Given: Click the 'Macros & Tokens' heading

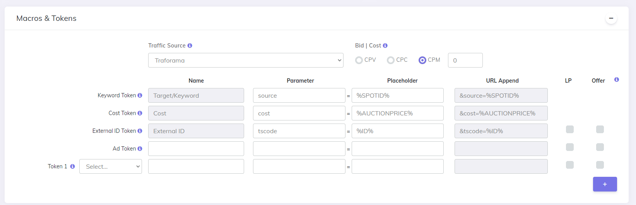Looking at the screenshot, I should (x=46, y=18).
